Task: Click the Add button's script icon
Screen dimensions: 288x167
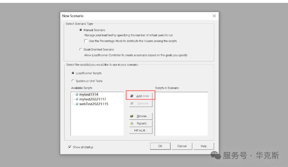Action: coord(132,96)
